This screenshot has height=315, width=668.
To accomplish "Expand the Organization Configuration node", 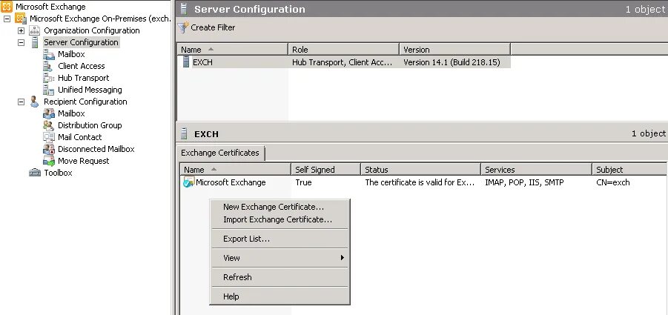I will pos(21,30).
